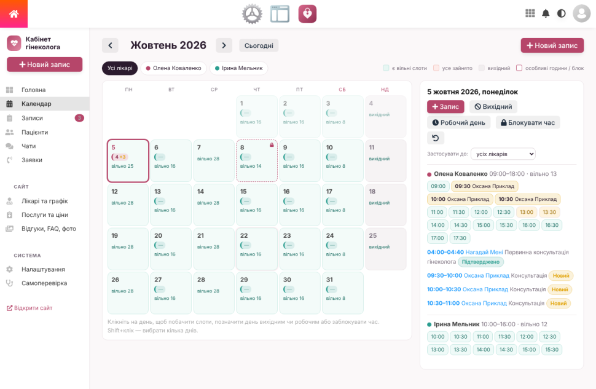Select 14:00 slot for Ірина Мельник
Viewport: 596px width, 389px height.
483,350
